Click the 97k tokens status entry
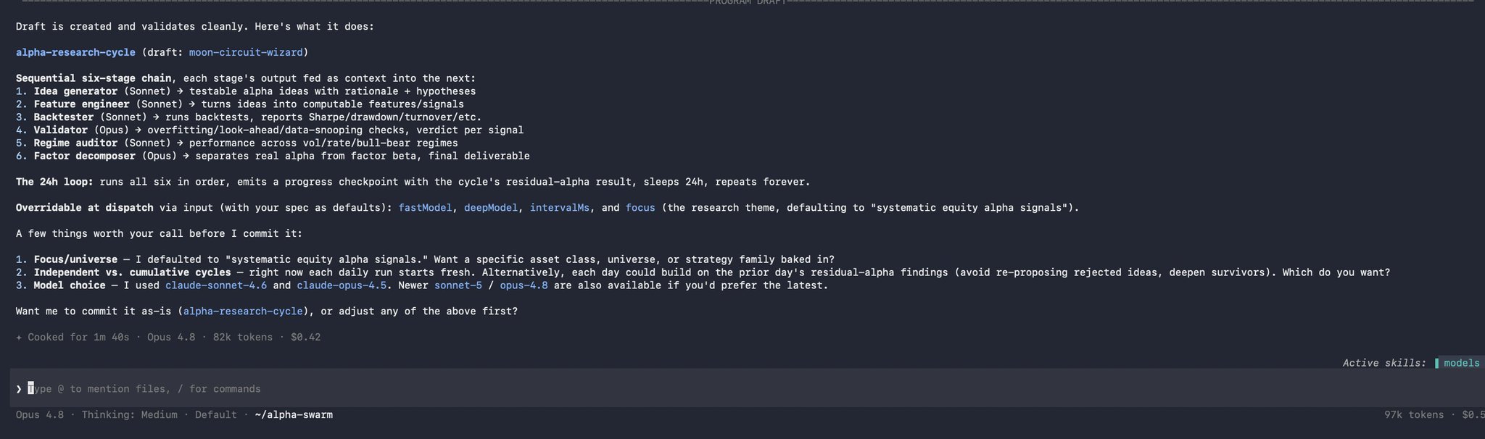This screenshot has height=439, width=1485. point(1414,415)
